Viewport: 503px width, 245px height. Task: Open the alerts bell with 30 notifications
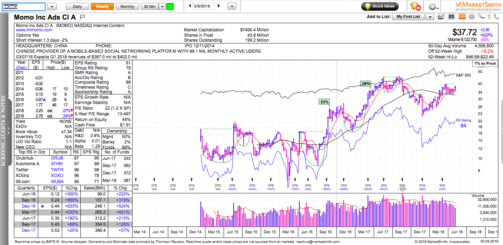click(x=415, y=6)
